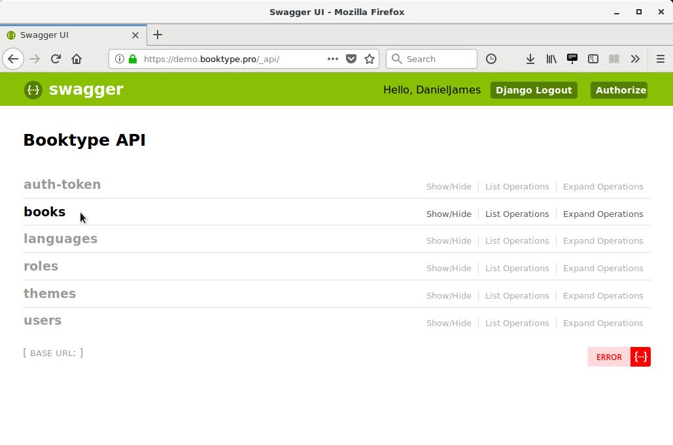
Task: List Operations for users
Action: pyautogui.click(x=517, y=323)
